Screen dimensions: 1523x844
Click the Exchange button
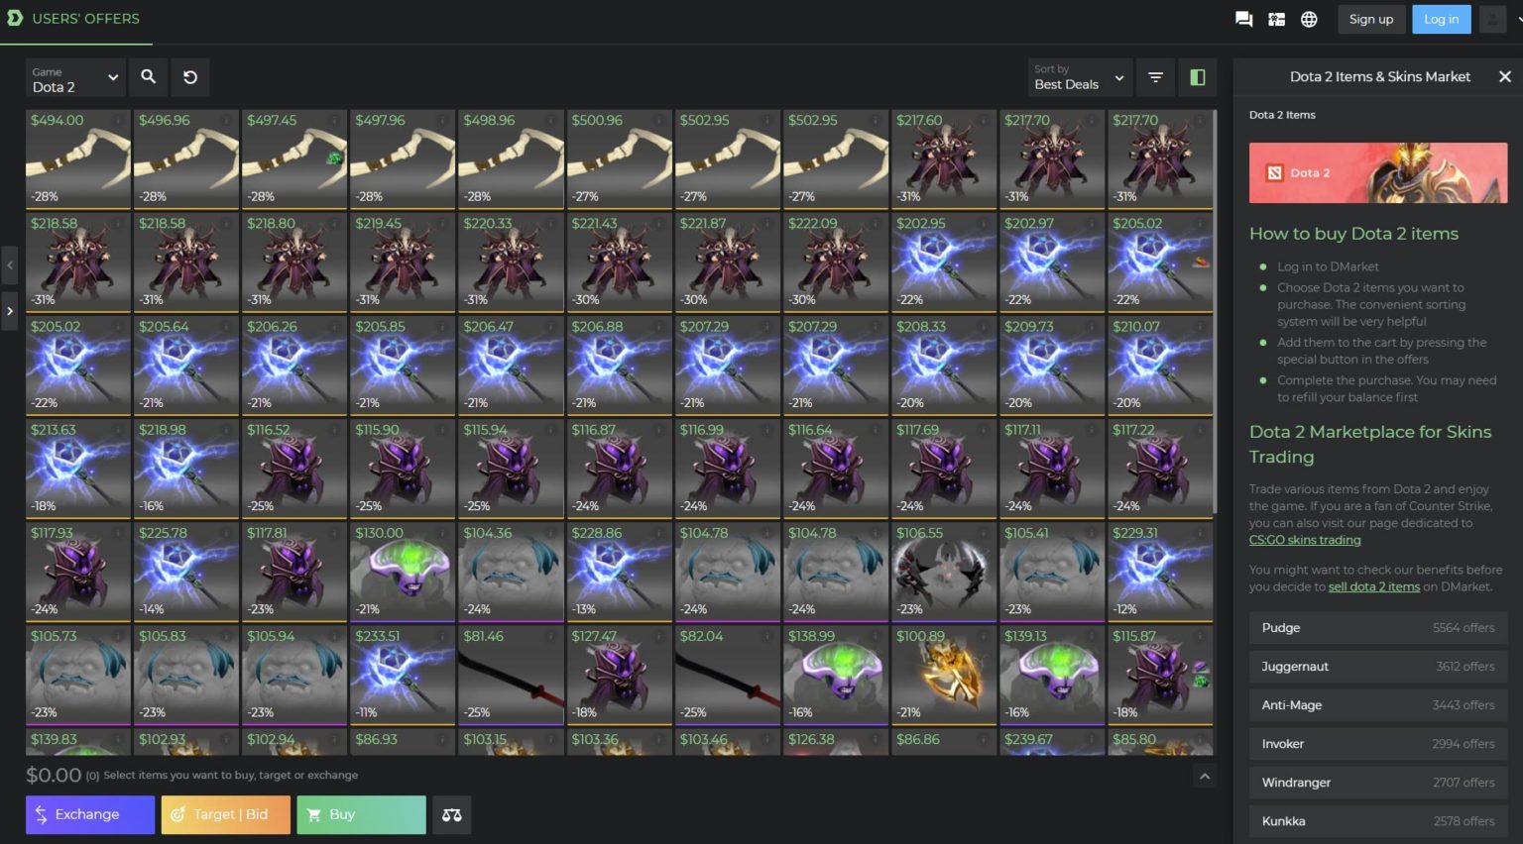(x=90, y=814)
